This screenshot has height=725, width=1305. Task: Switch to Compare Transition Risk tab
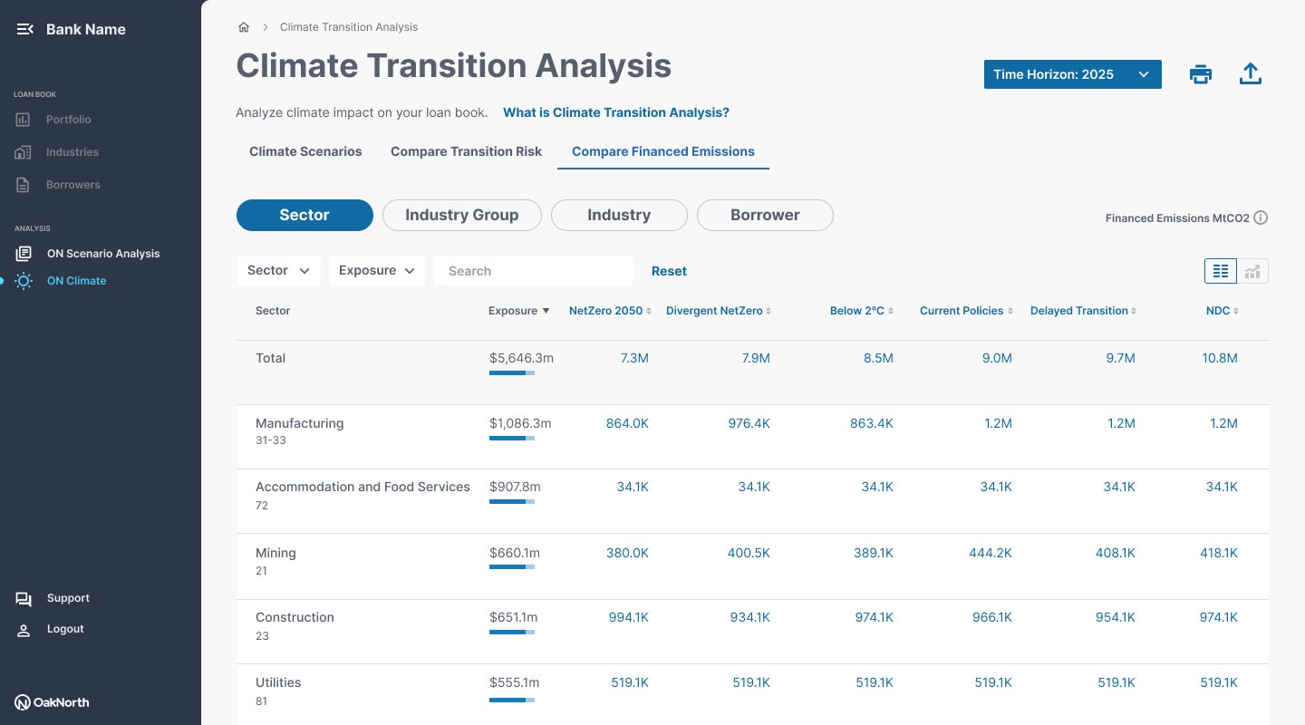(466, 151)
